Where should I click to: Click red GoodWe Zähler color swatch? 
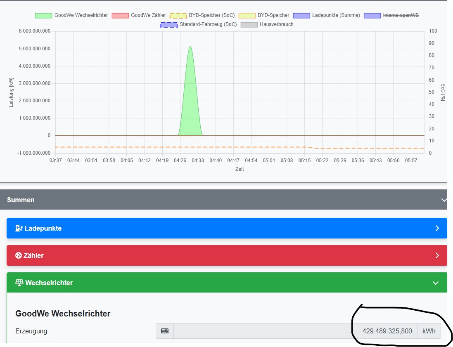[120, 16]
